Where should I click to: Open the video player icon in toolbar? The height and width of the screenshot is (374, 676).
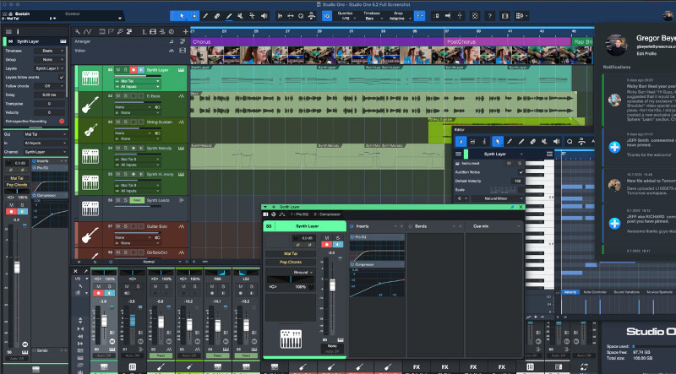[x=504, y=16]
